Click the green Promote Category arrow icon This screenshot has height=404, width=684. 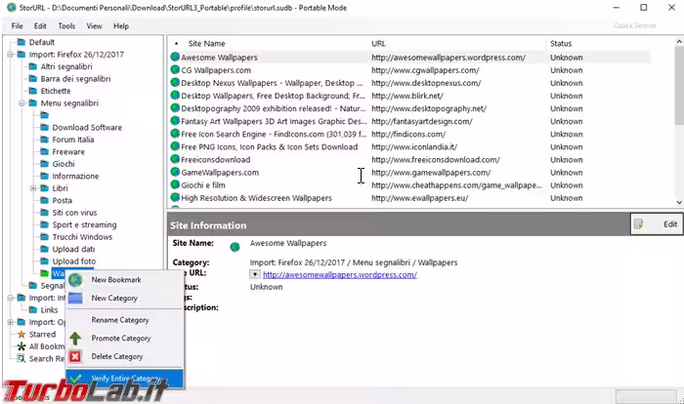click(75, 339)
